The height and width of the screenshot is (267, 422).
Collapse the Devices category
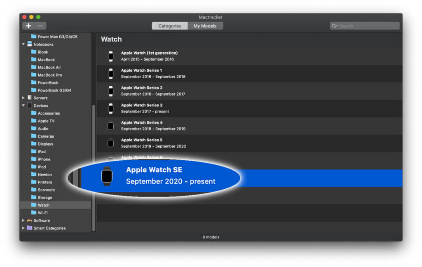23,105
